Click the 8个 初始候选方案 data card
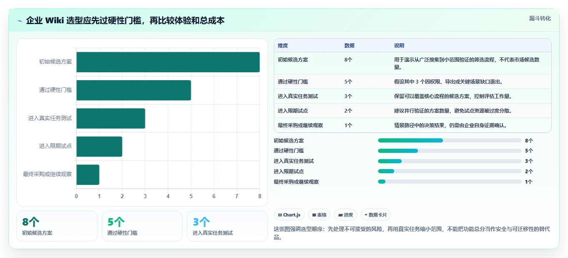Screen dimensions: 568x258 click(57, 226)
